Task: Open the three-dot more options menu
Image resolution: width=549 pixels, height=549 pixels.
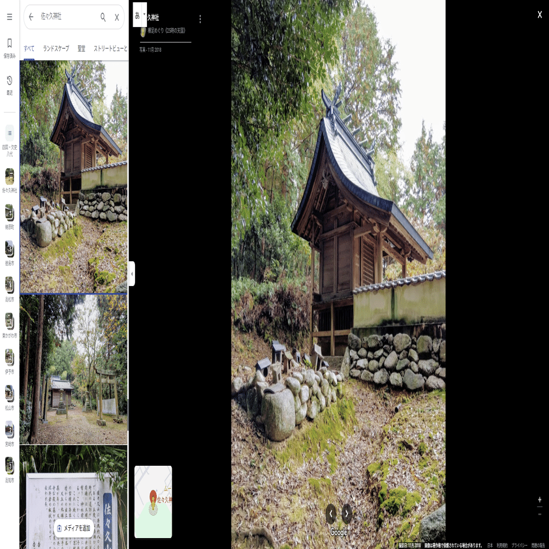Action: point(200,19)
